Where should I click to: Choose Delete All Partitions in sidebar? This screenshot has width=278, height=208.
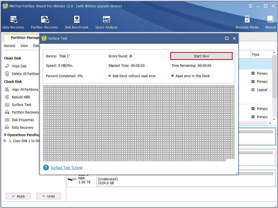click(22, 74)
